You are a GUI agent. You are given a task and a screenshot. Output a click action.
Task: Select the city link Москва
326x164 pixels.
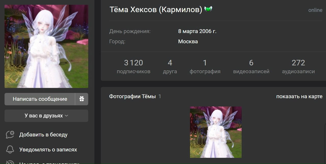(x=188, y=42)
